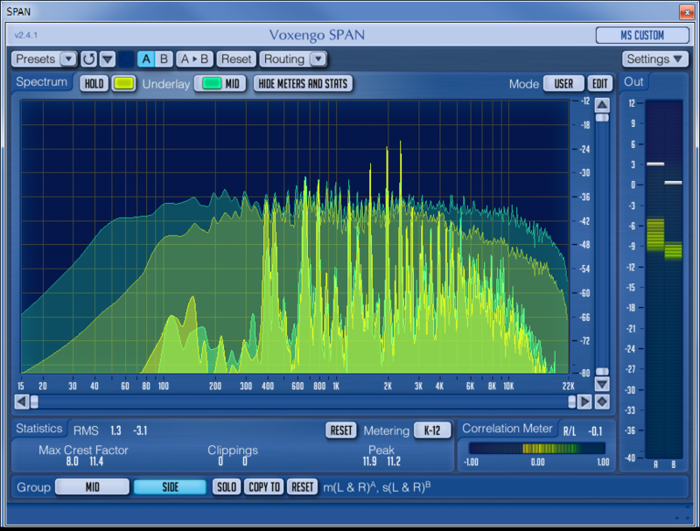Image resolution: width=700 pixels, height=531 pixels.
Task: Click the spectrum vertical scroll up arrow
Action: (x=602, y=105)
